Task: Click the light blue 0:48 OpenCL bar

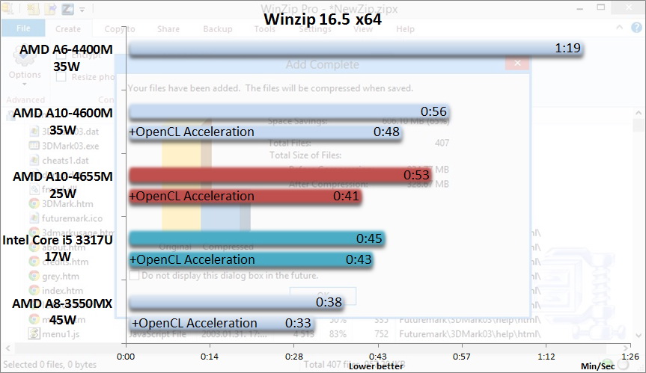Action: pos(265,132)
